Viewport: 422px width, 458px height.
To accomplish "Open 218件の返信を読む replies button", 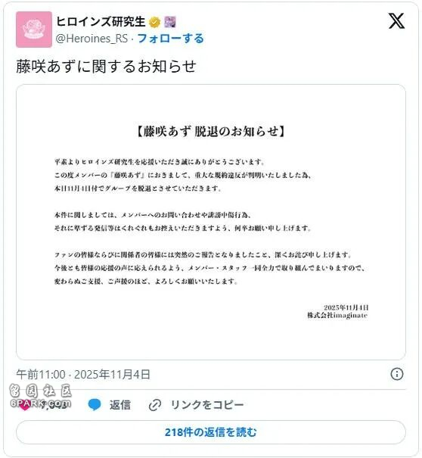I will (211, 432).
